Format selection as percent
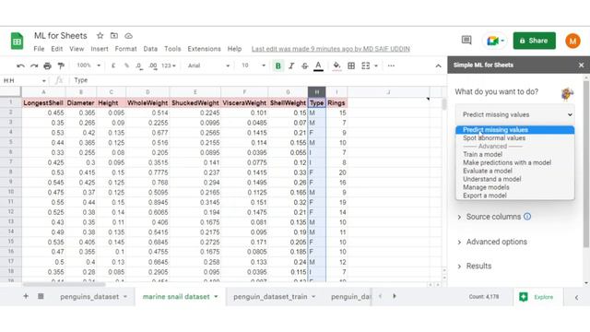Image resolution: width=590 pixels, height=332 pixels. pyautogui.click(x=126, y=65)
